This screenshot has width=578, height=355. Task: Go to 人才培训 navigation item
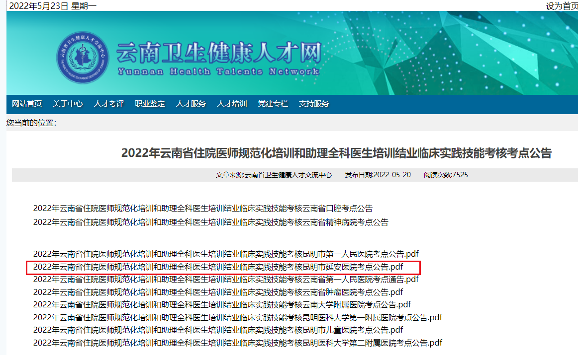point(232,104)
